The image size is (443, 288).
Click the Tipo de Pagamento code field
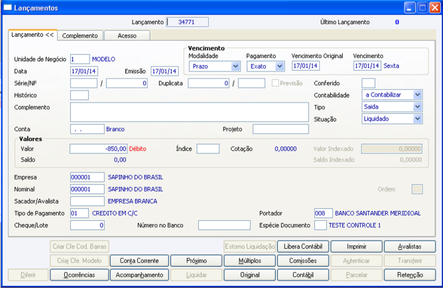pyautogui.click(x=79, y=213)
